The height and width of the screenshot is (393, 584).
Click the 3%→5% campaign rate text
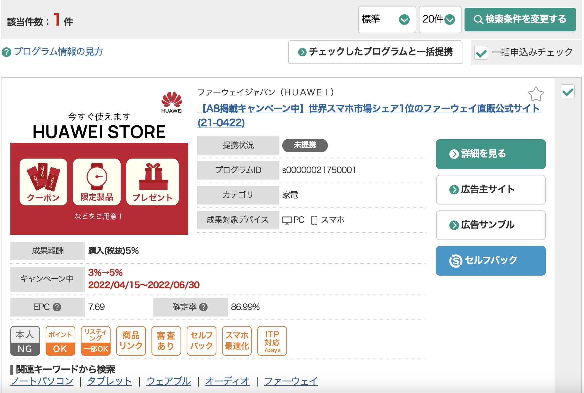(106, 272)
